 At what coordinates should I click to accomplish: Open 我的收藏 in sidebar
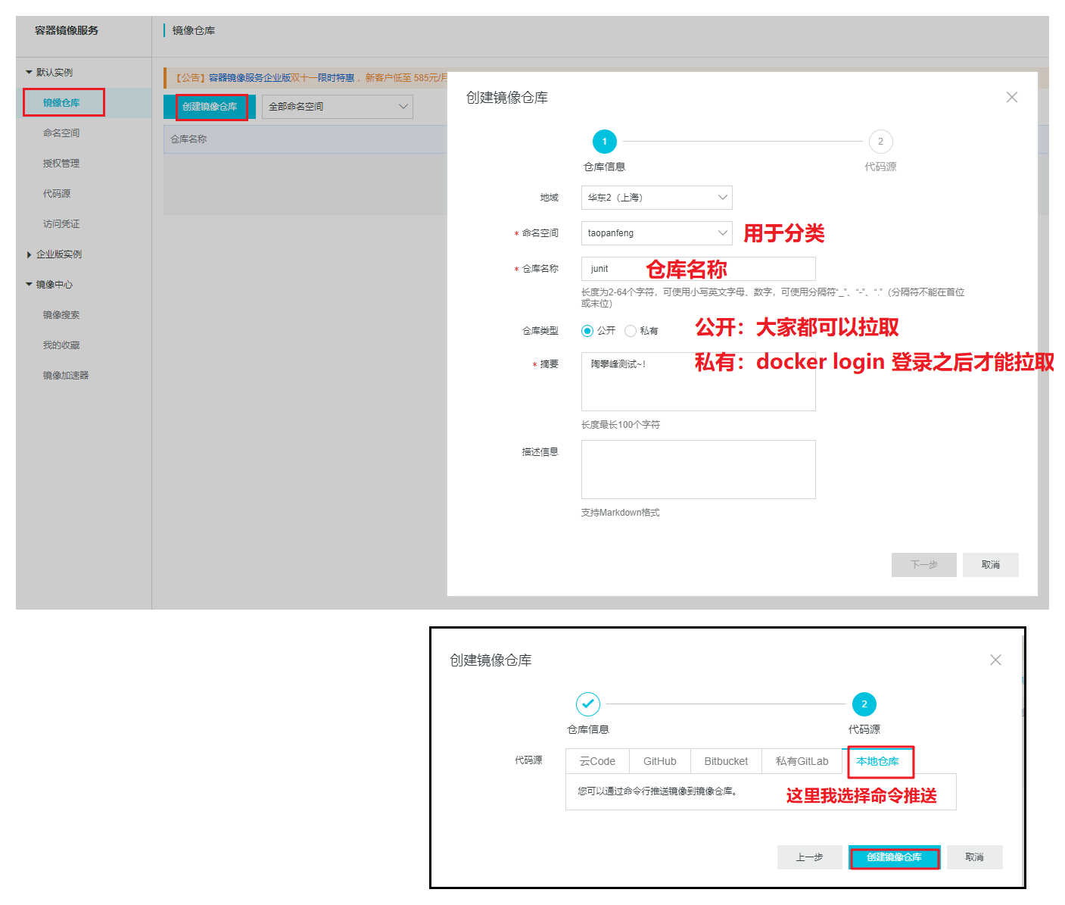click(61, 345)
